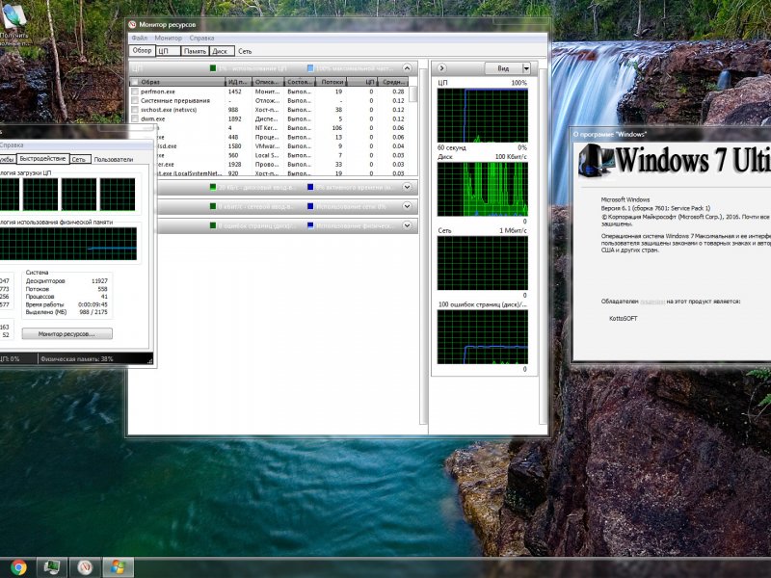771x578 pixels.
Task: Open the license link in About Windows
Action: 652,302
